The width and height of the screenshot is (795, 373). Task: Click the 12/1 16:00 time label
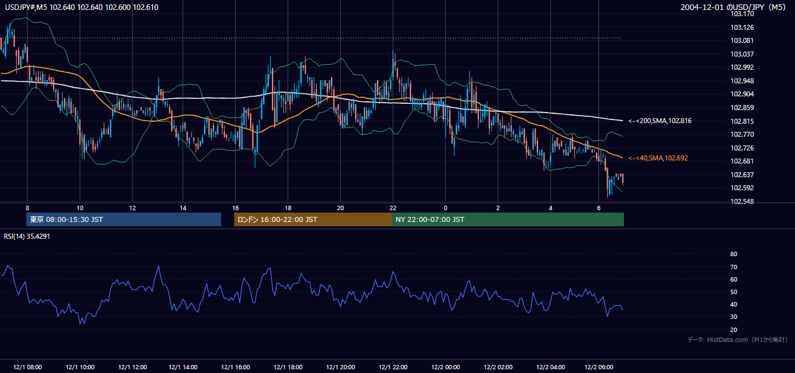pyautogui.click(x=236, y=367)
